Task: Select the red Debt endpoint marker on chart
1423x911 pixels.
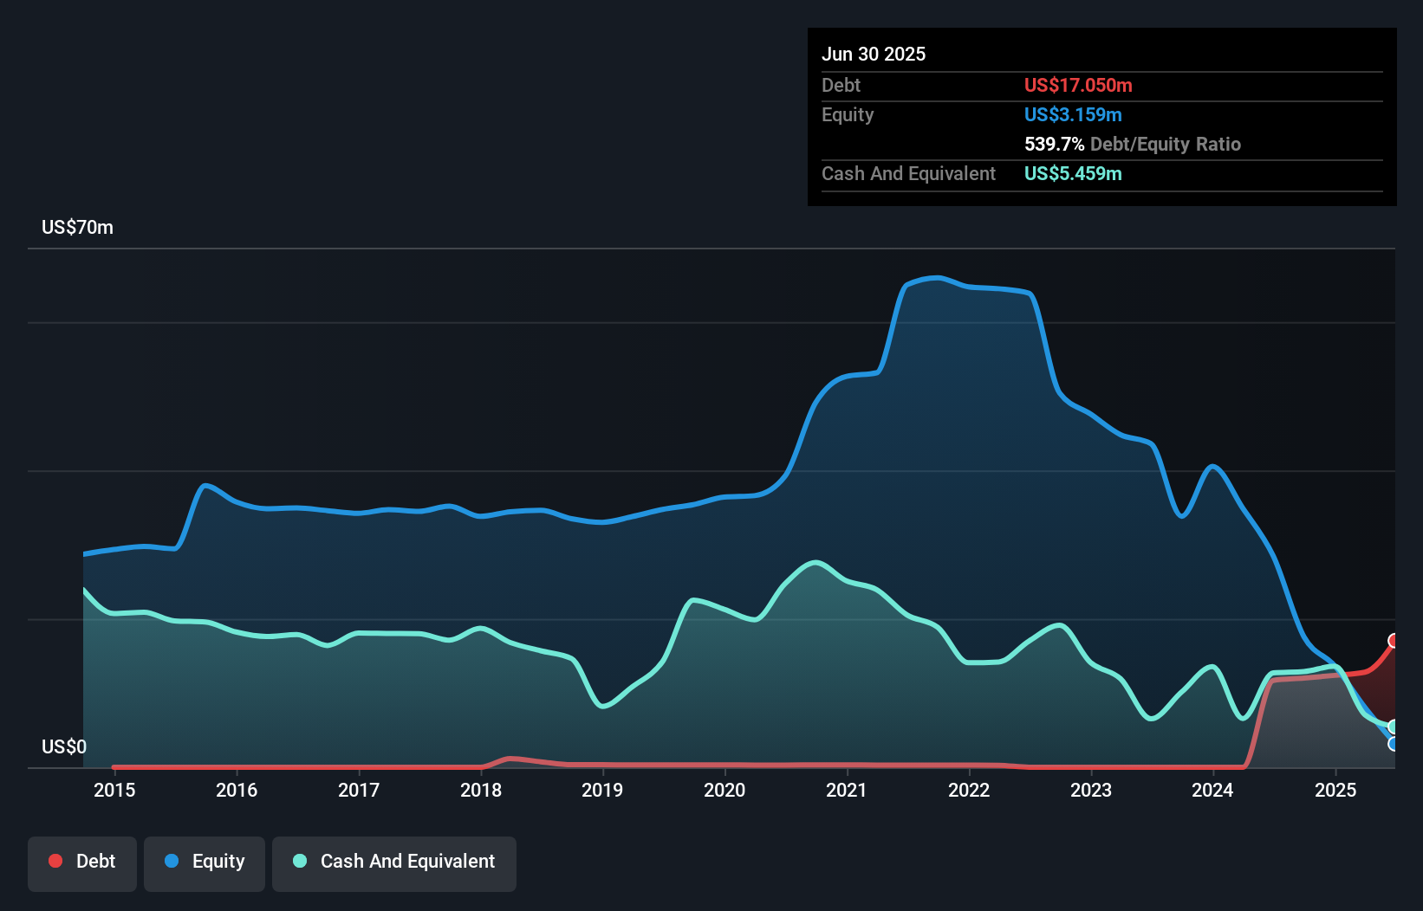Action: (x=1394, y=641)
